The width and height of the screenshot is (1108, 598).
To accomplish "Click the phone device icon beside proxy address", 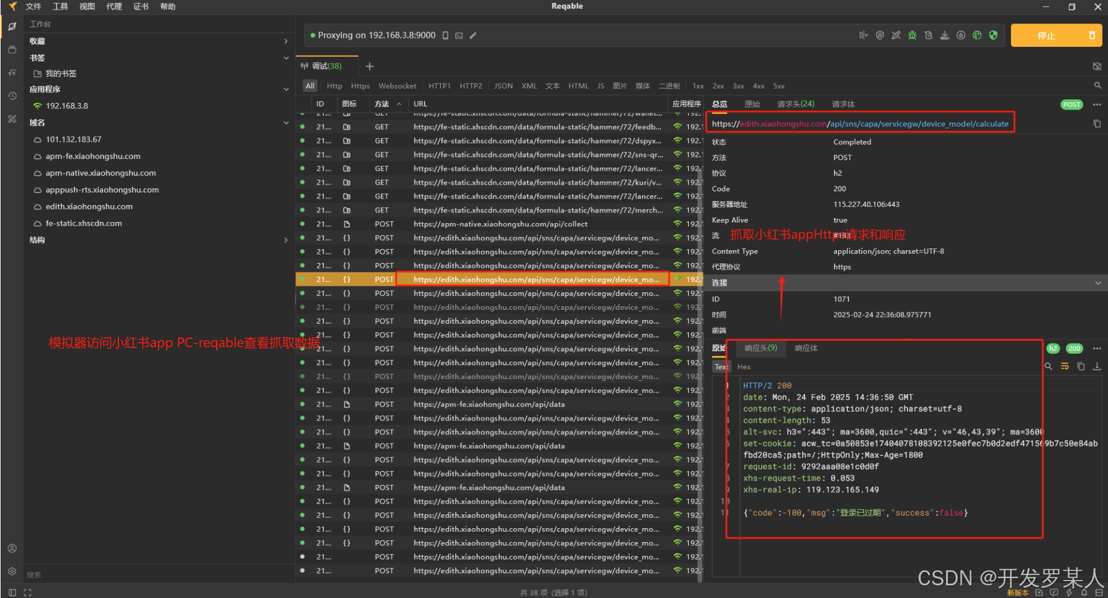I will (446, 35).
